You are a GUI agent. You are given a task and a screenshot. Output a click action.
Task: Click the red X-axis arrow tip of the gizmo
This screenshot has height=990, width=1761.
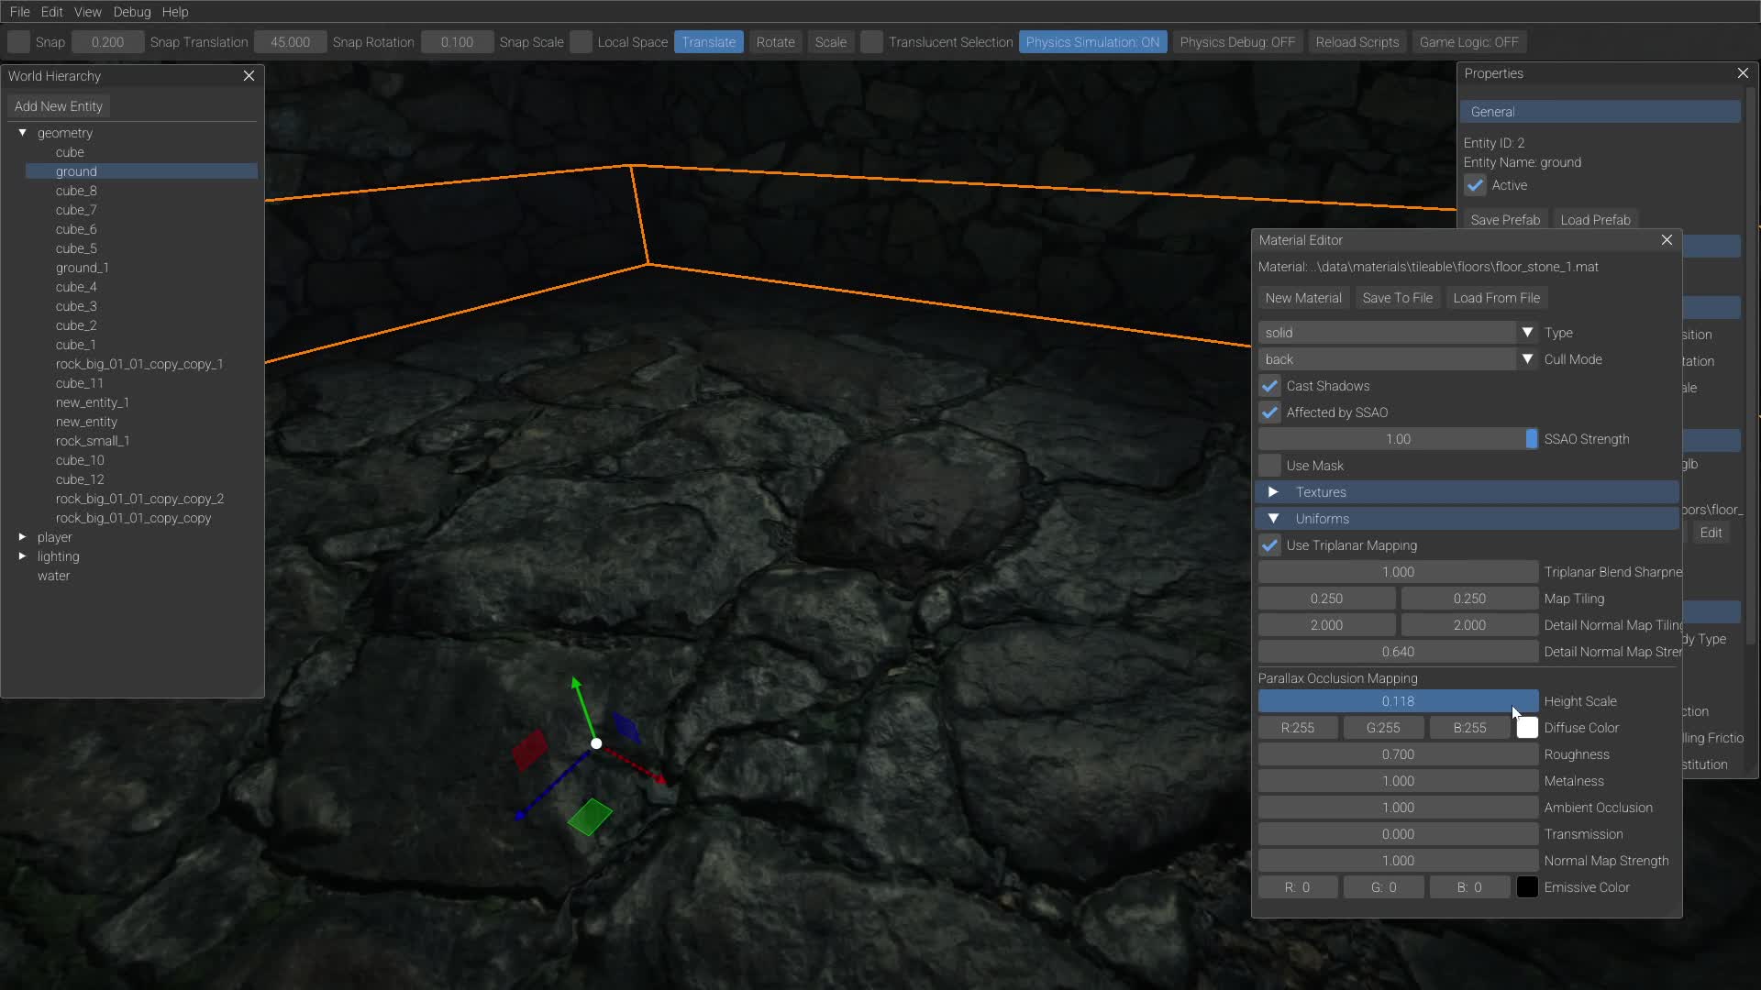(659, 779)
